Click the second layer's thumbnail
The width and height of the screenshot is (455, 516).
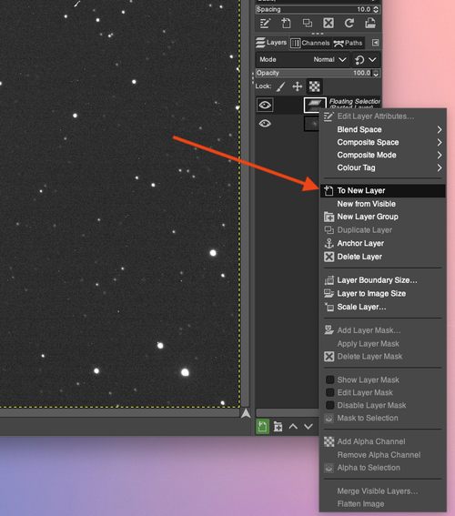pyautogui.click(x=311, y=124)
